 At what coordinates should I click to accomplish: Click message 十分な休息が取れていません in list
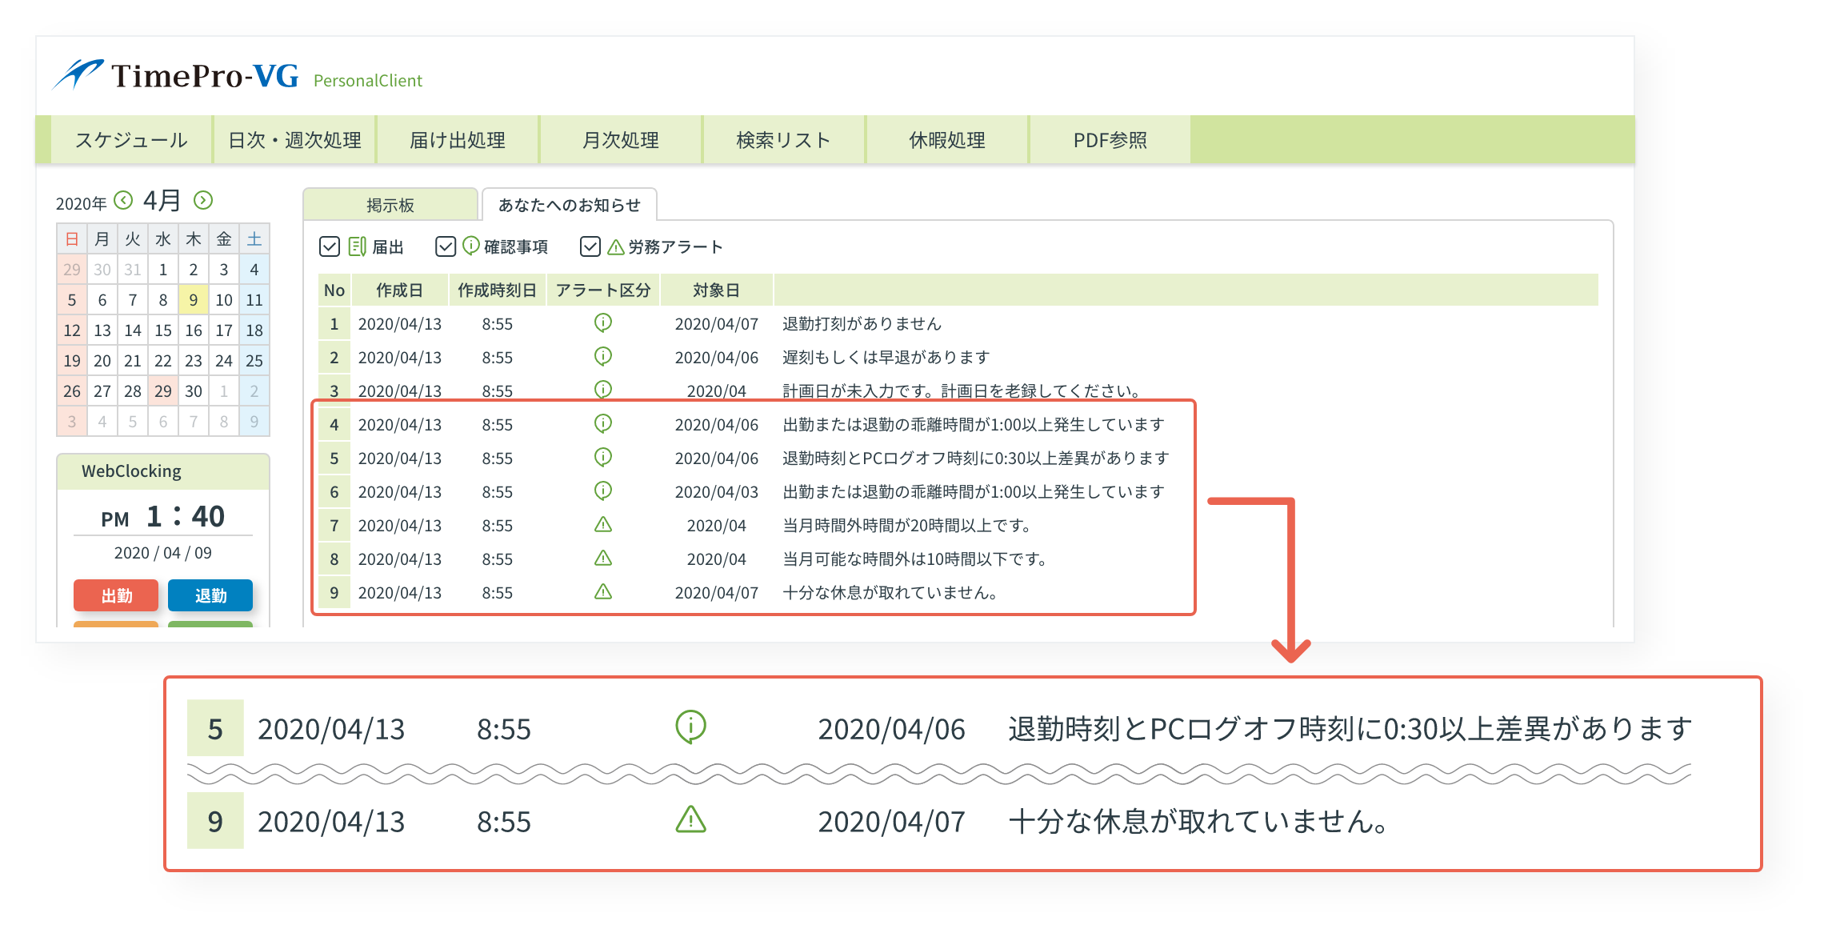tap(890, 592)
